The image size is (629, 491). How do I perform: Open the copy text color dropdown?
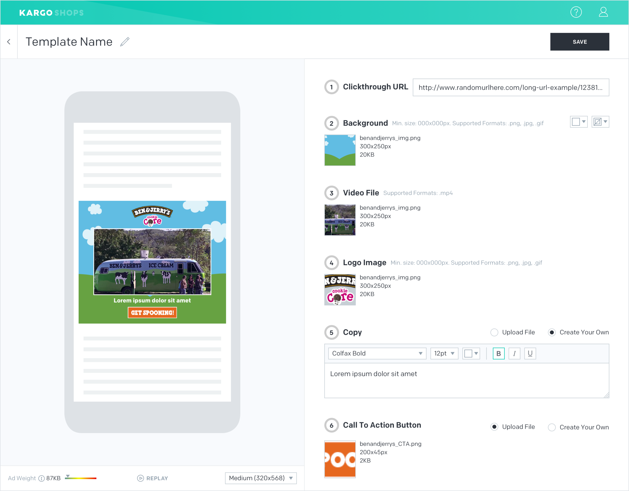point(471,353)
